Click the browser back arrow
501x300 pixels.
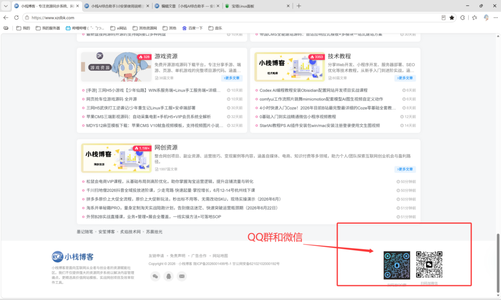click(x=6, y=18)
